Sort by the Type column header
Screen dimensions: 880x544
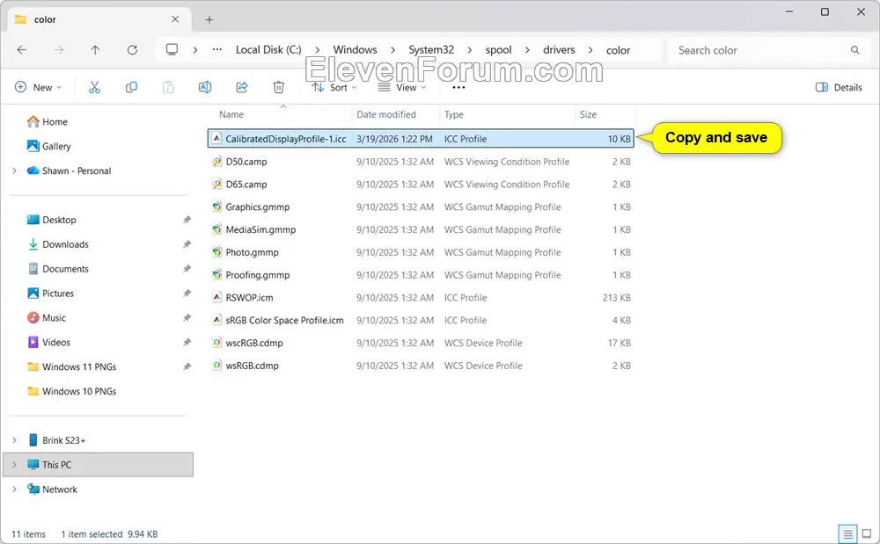(x=453, y=114)
